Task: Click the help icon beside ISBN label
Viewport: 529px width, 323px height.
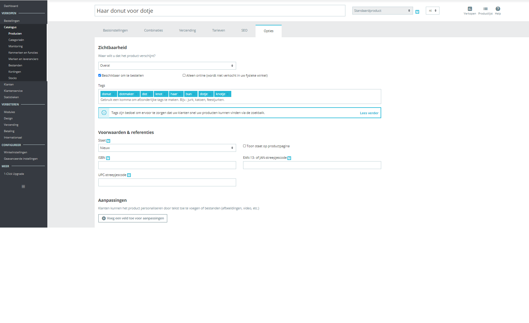Action: [x=108, y=158]
